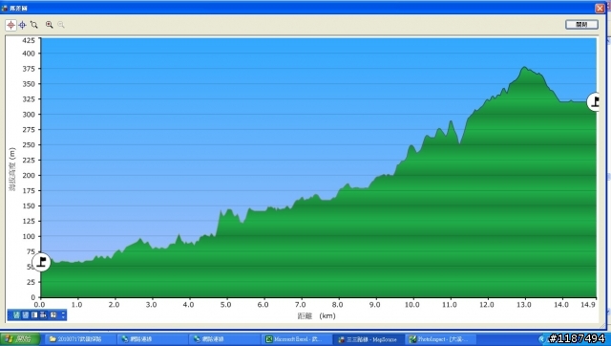The width and height of the screenshot is (611, 346).
Task: Open the IME language bar options arrow
Action: [63, 314]
